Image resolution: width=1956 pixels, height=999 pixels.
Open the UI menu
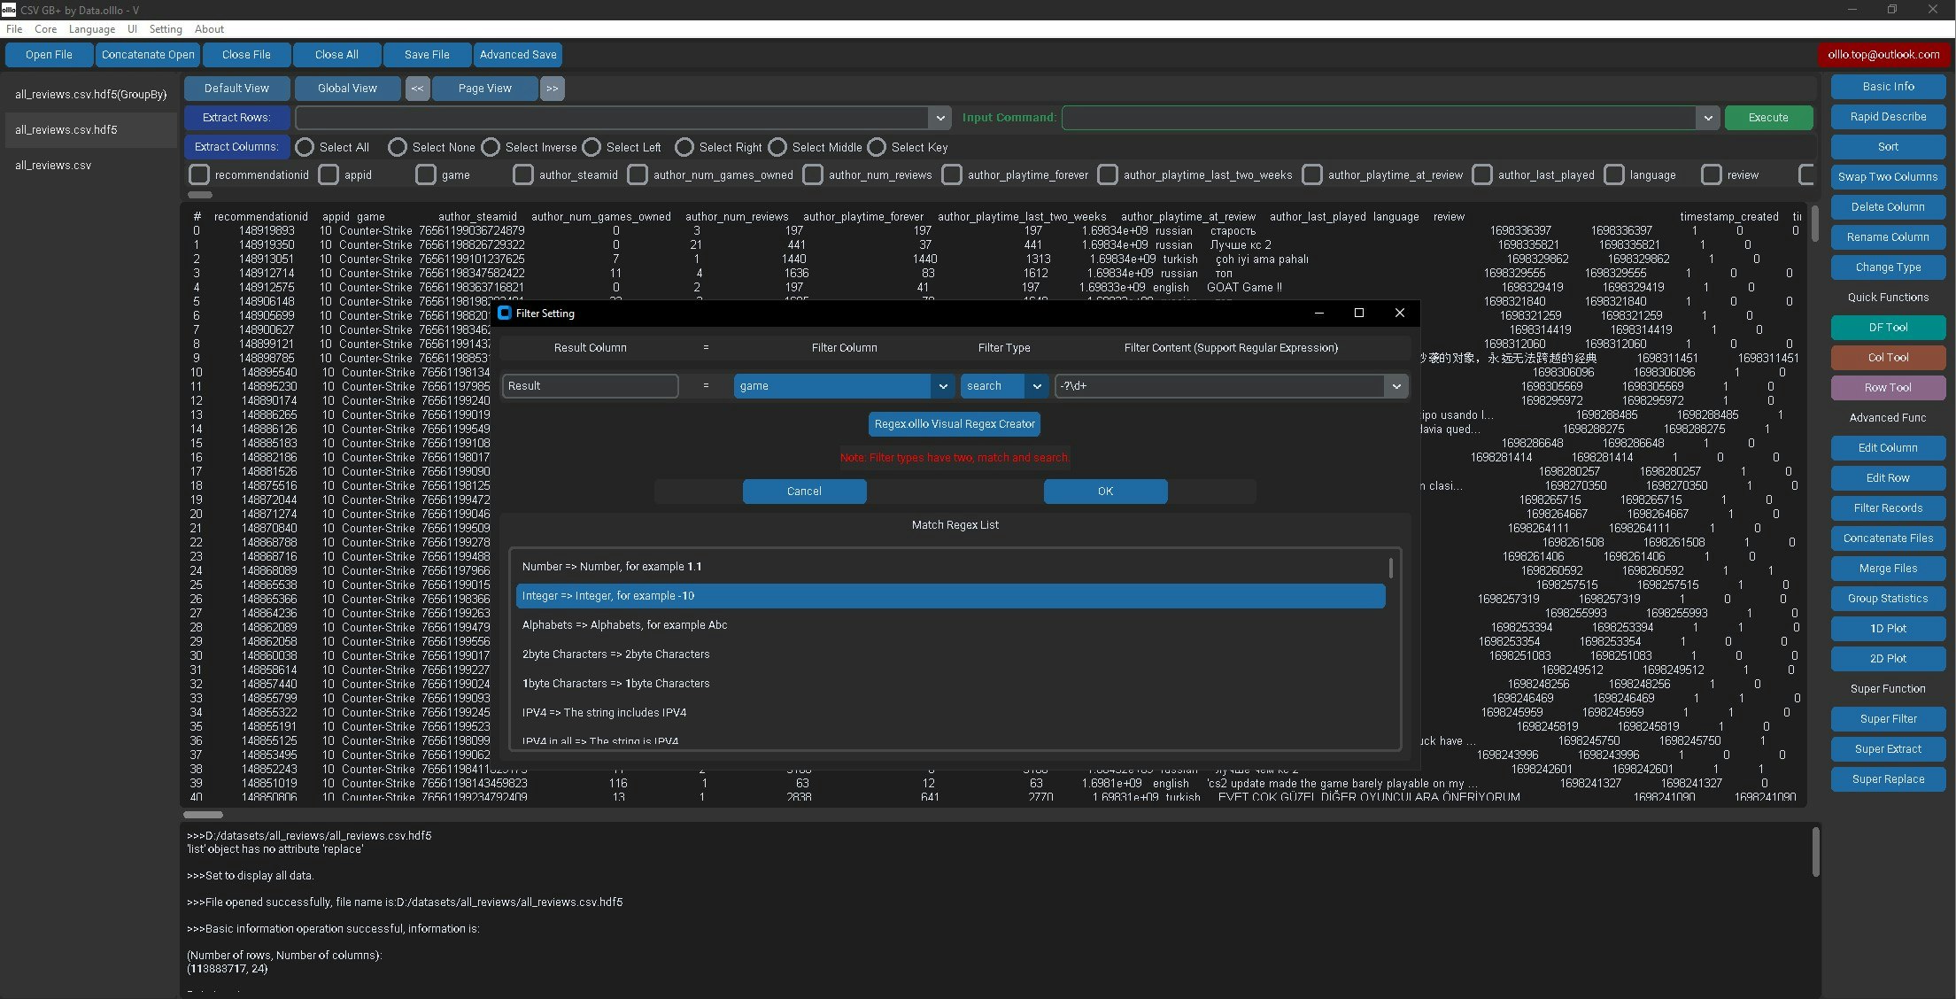[x=132, y=29]
